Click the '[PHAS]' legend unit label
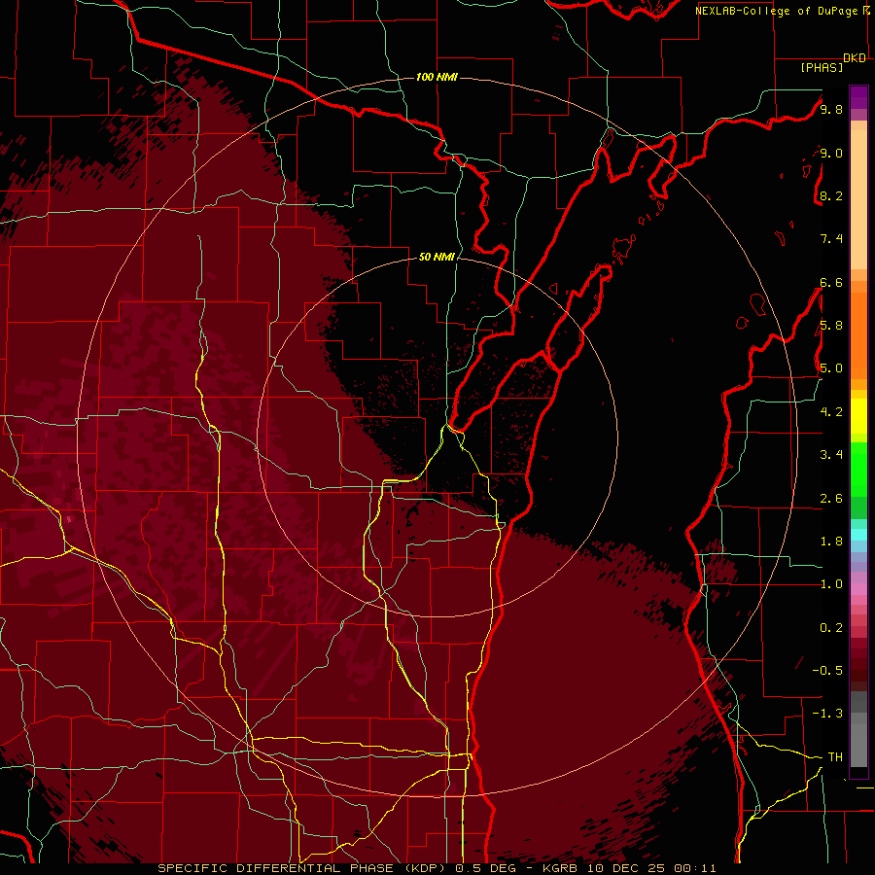Viewport: 875px width, 875px height. [822, 68]
